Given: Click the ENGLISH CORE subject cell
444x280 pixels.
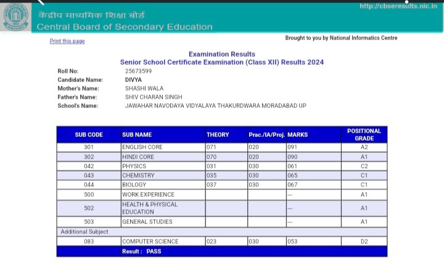Looking at the screenshot, I should pyautogui.click(x=163, y=147).
